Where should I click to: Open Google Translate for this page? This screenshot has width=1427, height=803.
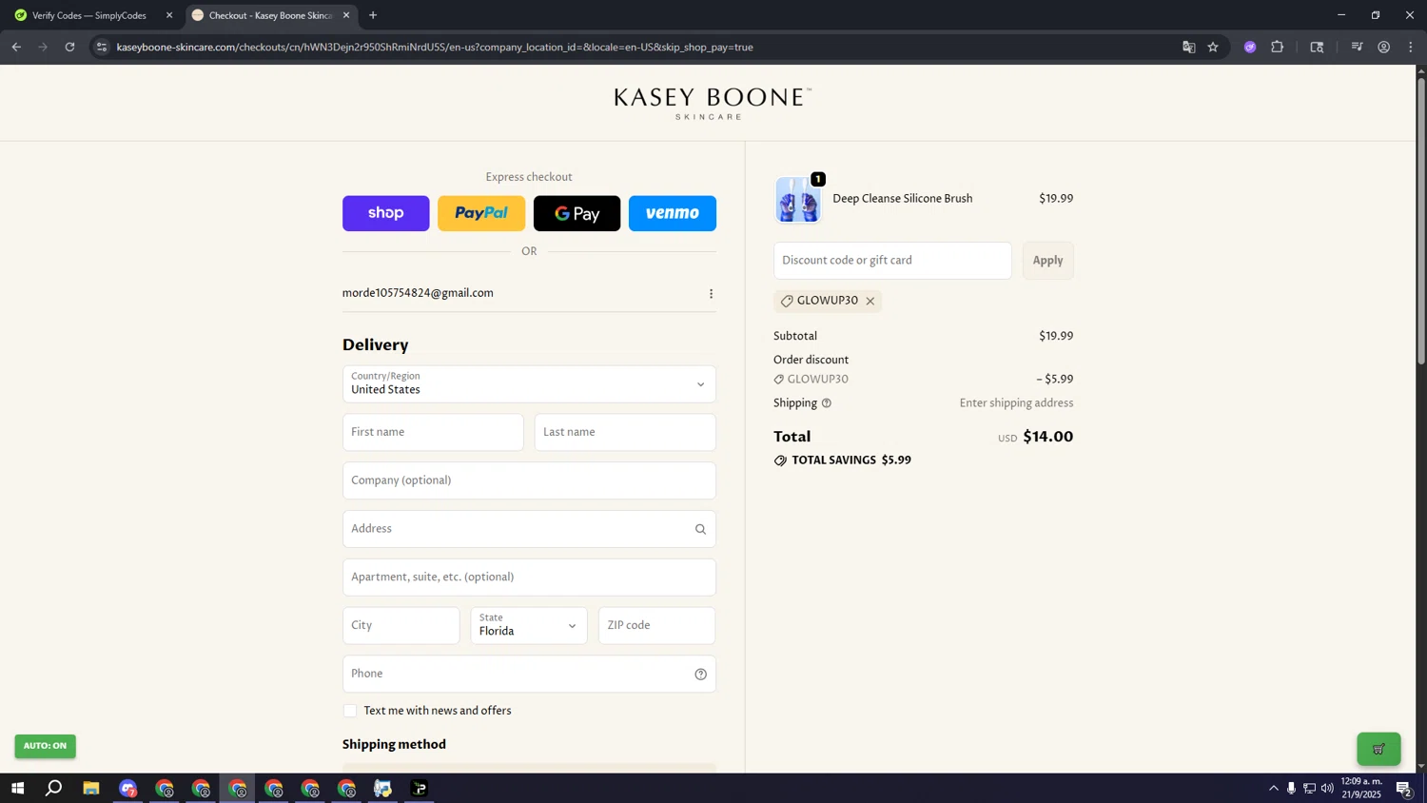[x=1188, y=47]
